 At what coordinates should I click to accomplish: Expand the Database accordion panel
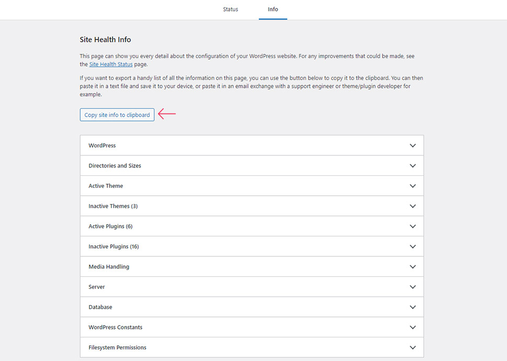pyautogui.click(x=252, y=307)
